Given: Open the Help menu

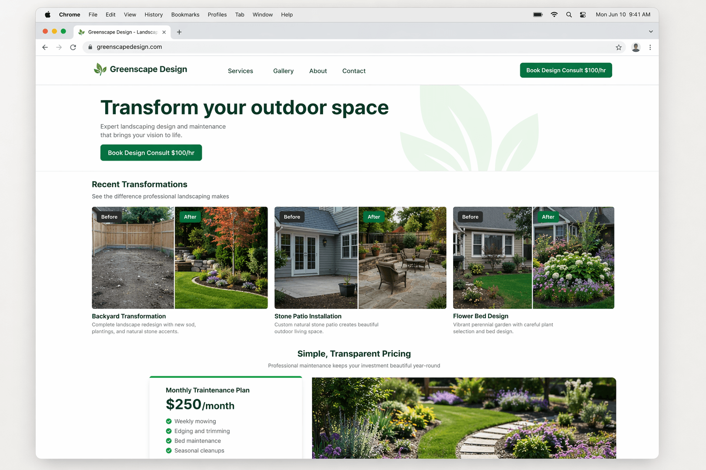Looking at the screenshot, I should pos(287,15).
